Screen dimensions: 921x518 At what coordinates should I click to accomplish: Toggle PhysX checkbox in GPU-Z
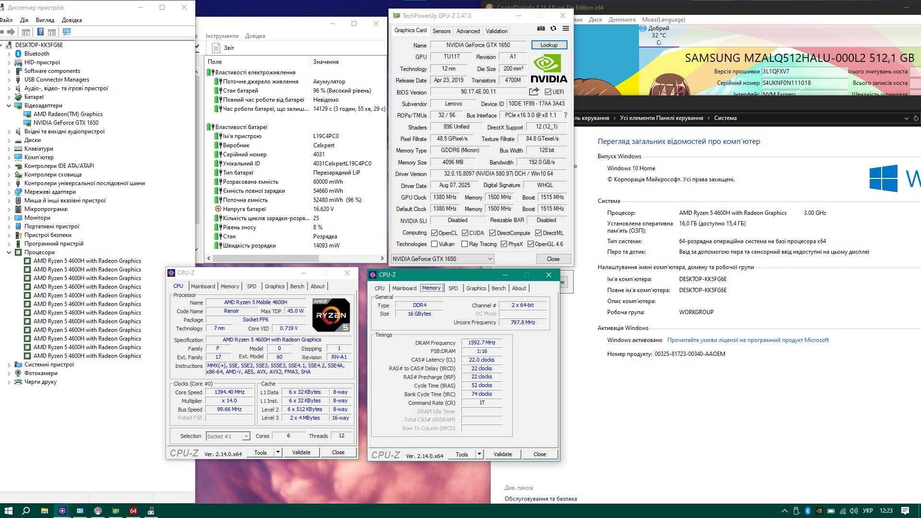[x=504, y=244]
